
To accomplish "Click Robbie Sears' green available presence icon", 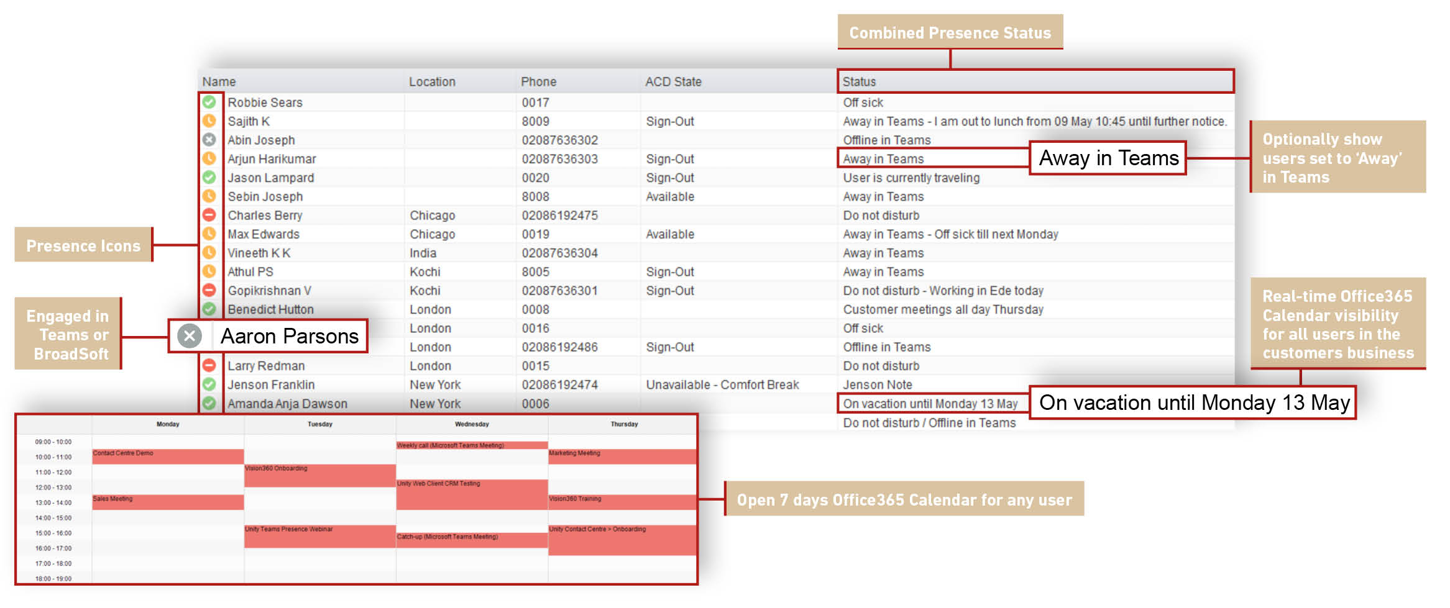I will (x=209, y=102).
